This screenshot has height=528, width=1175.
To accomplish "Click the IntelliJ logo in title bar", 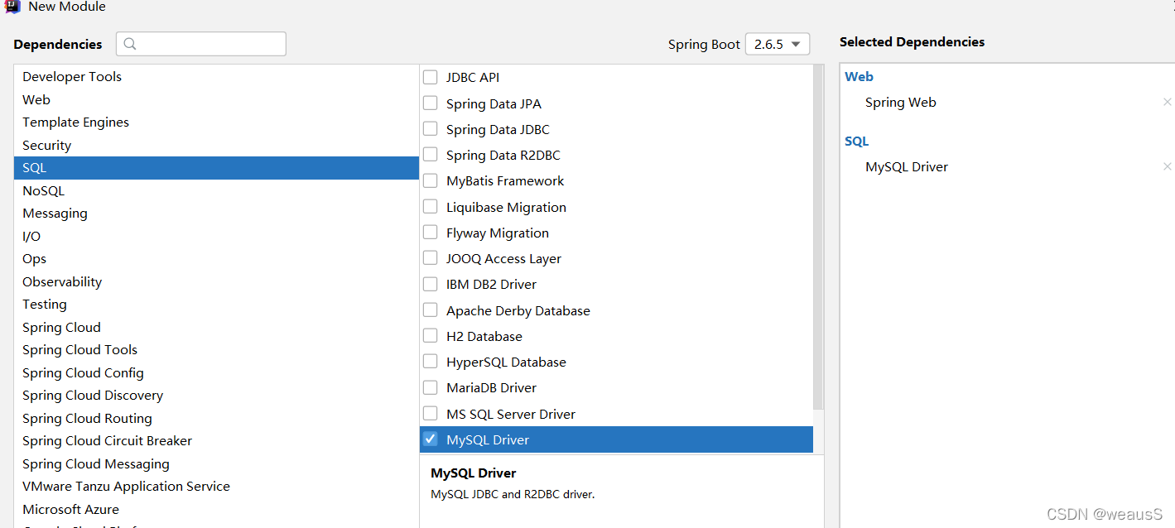I will pyautogui.click(x=12, y=5).
